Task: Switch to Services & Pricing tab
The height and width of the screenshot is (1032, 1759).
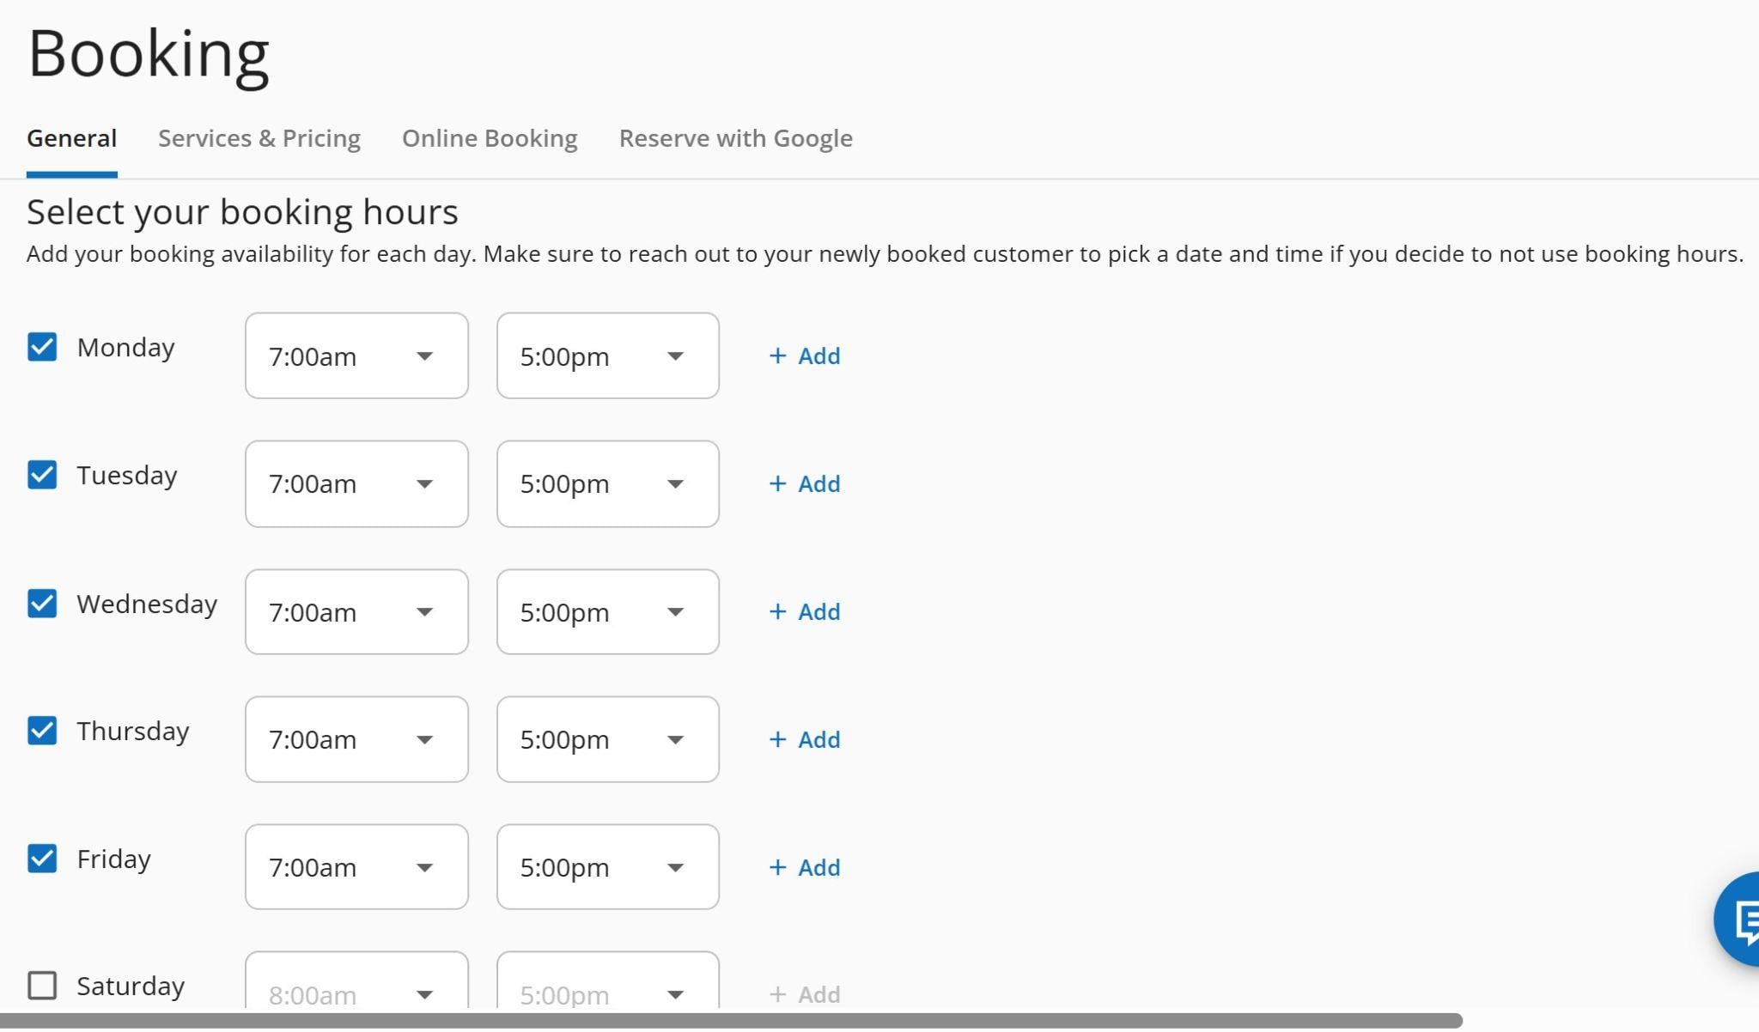Action: (x=259, y=138)
